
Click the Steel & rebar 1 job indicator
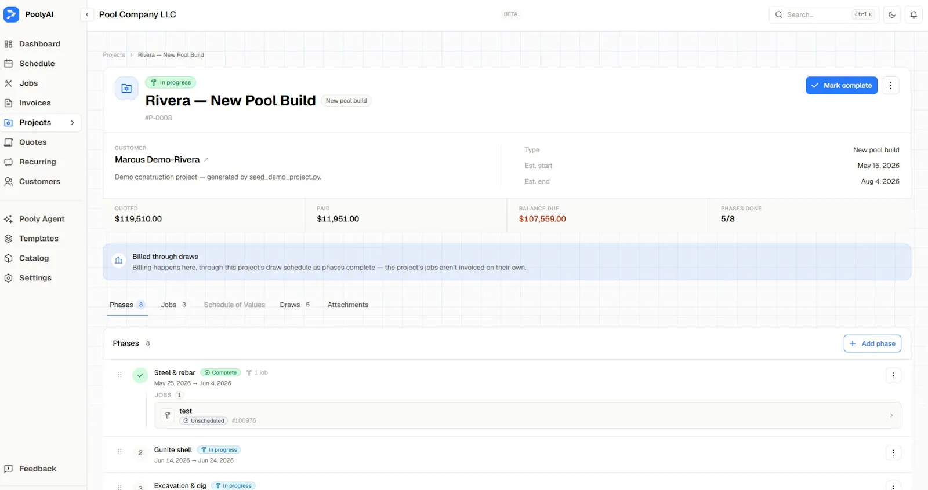click(257, 373)
